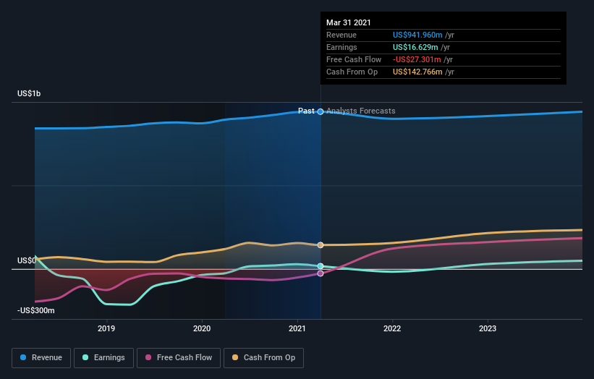Viewport: 594px width, 379px height.
Task: Click the teal Earnings data point marker
Action: coord(321,266)
